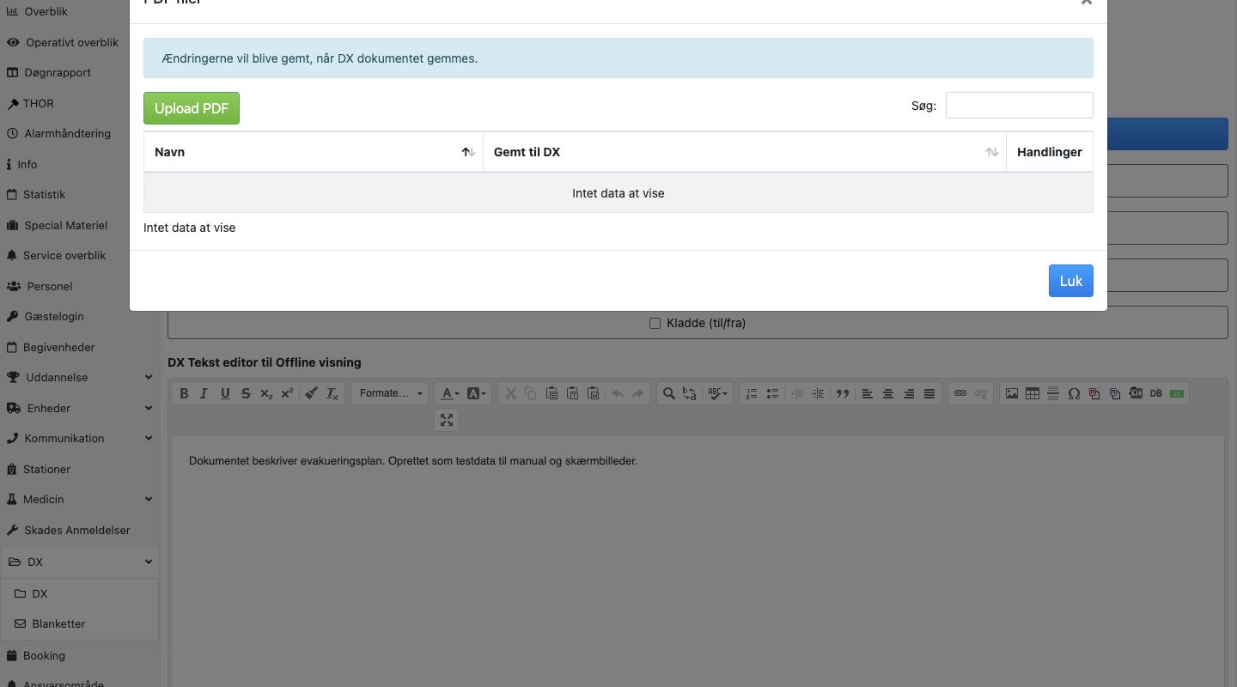Open the background color picker
The width and height of the screenshot is (1237, 687).
[x=477, y=393]
